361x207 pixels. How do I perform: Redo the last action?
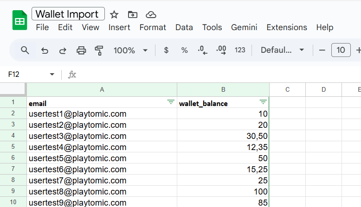tap(63, 50)
